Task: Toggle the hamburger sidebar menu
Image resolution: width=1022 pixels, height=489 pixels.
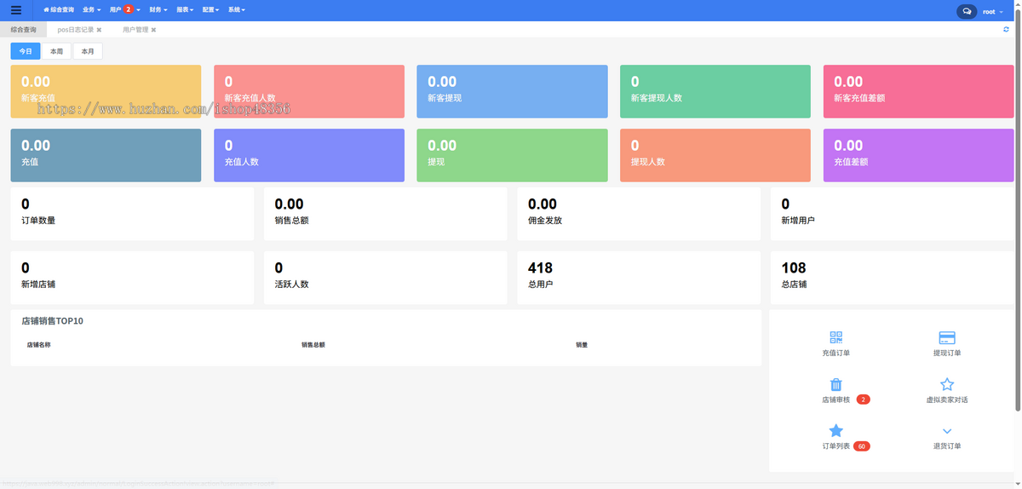Action: tap(16, 10)
